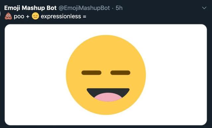Click the word poo in the tweet
212x128 pixels.
point(19,17)
